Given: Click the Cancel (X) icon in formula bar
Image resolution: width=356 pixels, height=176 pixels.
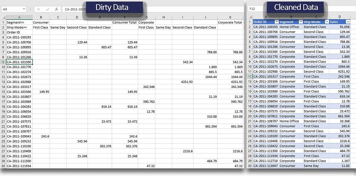Looking at the screenshot, I should point(39,9).
